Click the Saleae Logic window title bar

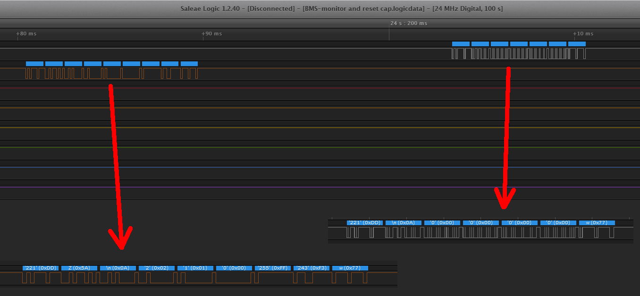tap(320, 9)
